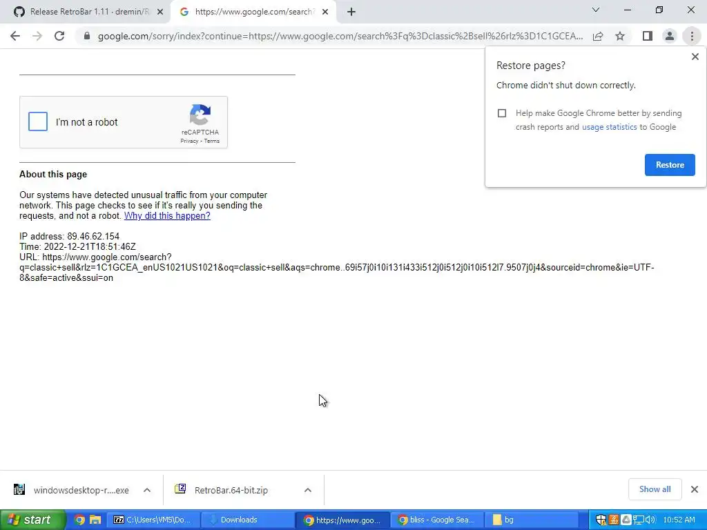Close the Google search tab
This screenshot has width=707, height=530.
coord(325,12)
